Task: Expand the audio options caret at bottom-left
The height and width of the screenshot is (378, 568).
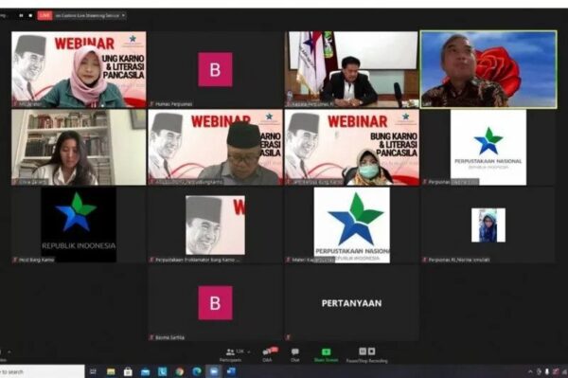Action: 9,351
